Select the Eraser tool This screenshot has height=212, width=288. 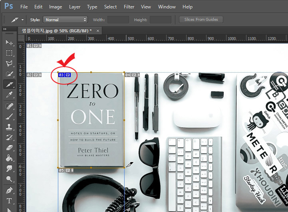tap(9, 148)
